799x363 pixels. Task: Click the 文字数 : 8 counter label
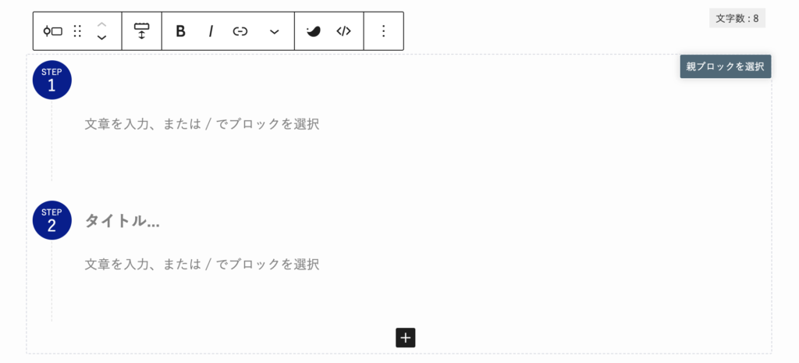coord(737,19)
